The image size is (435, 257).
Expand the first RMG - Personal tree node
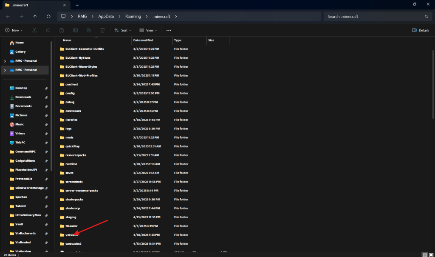coord(5,61)
